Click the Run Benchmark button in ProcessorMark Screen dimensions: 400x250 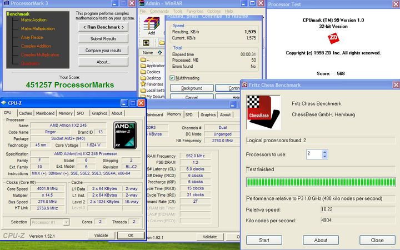(103, 27)
